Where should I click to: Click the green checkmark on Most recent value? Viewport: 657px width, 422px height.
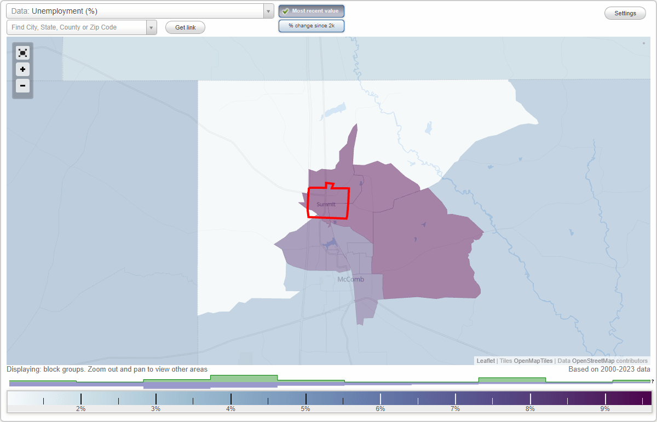pyautogui.click(x=285, y=11)
